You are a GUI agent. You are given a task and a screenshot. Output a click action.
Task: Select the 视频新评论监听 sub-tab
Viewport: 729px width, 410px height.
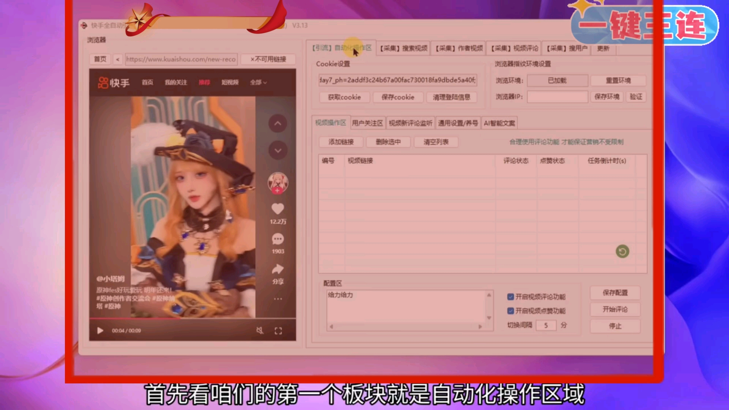click(410, 123)
